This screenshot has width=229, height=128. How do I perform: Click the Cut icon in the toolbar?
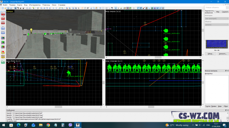[91, 8]
